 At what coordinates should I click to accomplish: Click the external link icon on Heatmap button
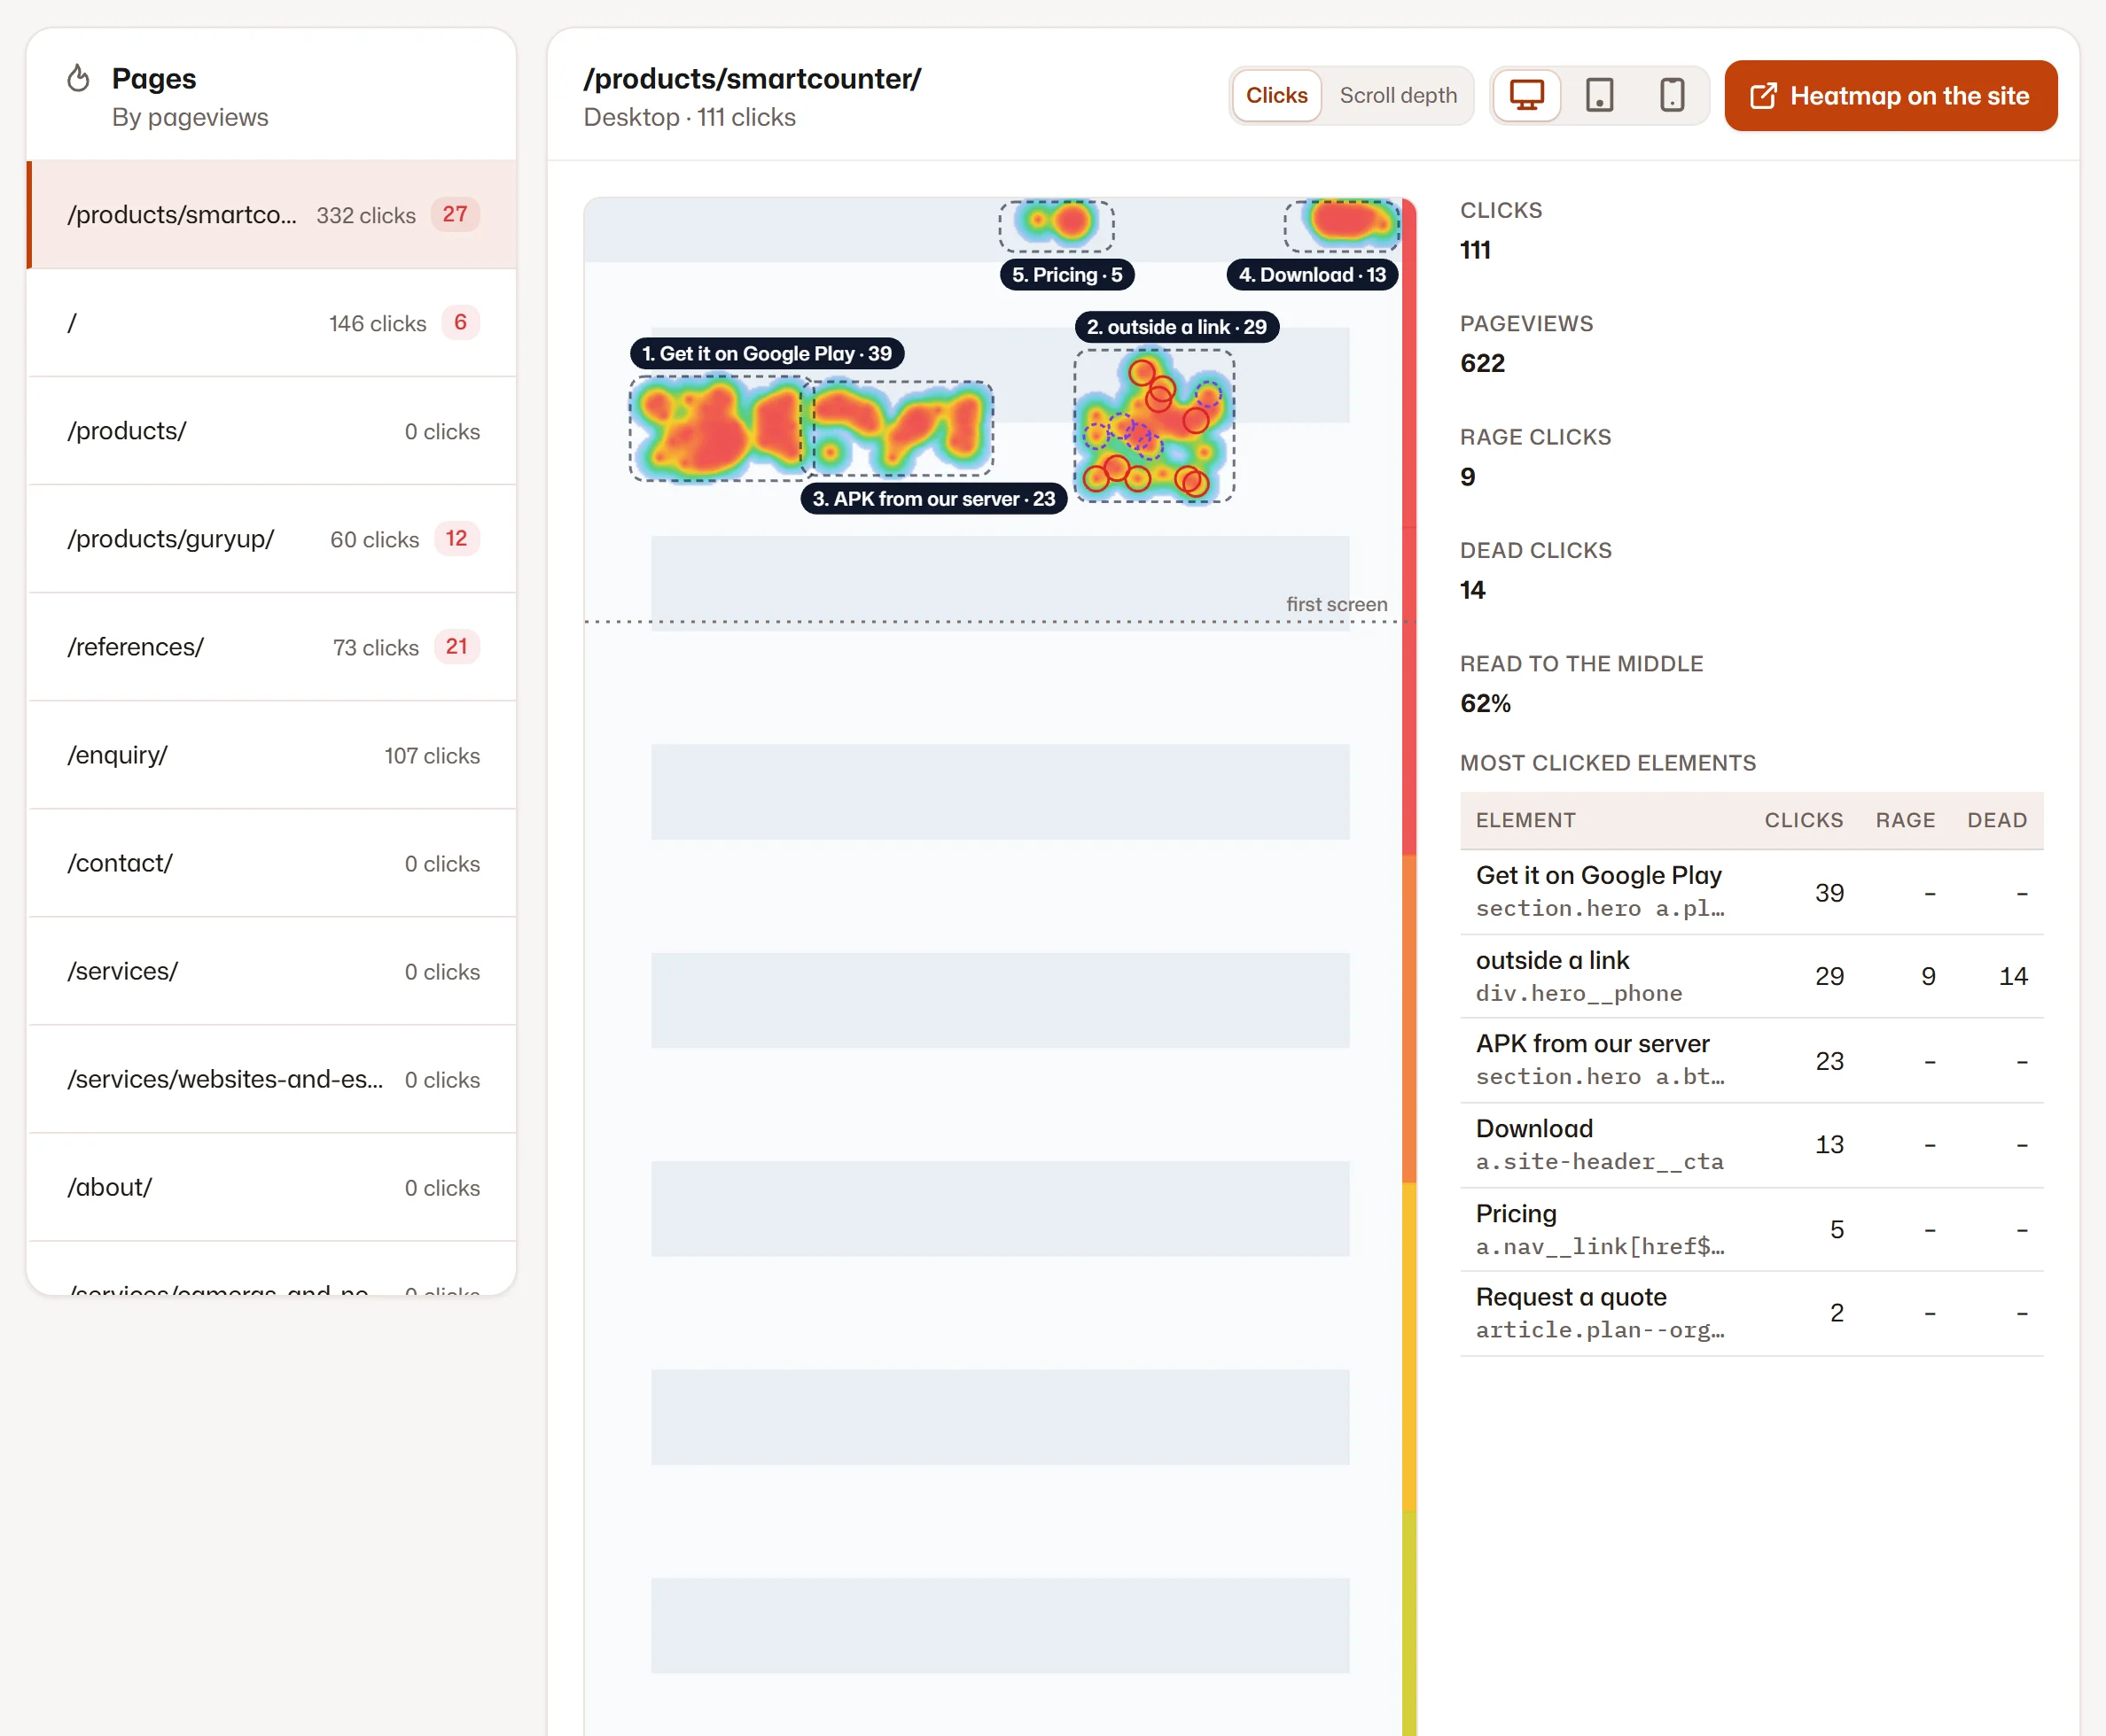pyautogui.click(x=1763, y=96)
